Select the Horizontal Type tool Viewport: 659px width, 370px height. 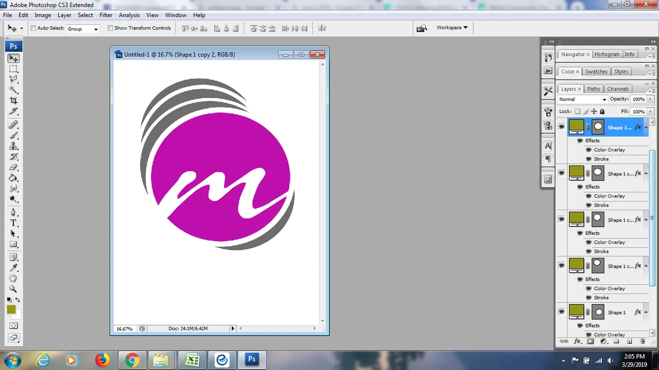[x=13, y=223]
